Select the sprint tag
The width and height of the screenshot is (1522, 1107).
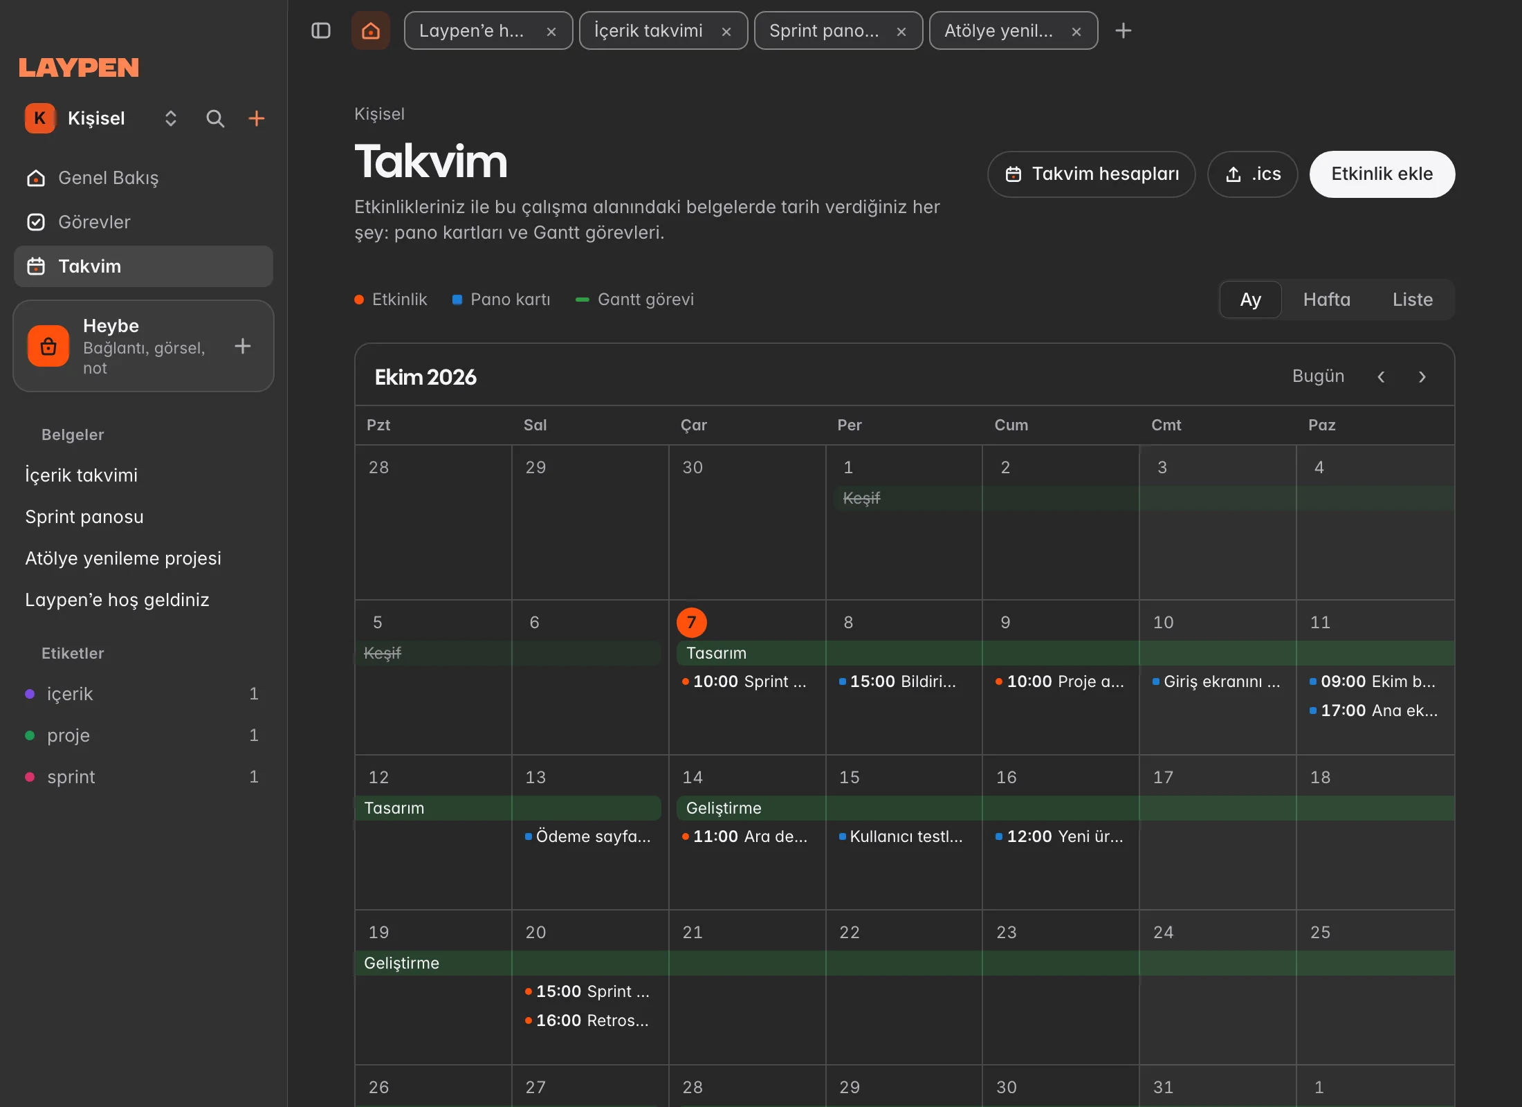click(x=143, y=777)
